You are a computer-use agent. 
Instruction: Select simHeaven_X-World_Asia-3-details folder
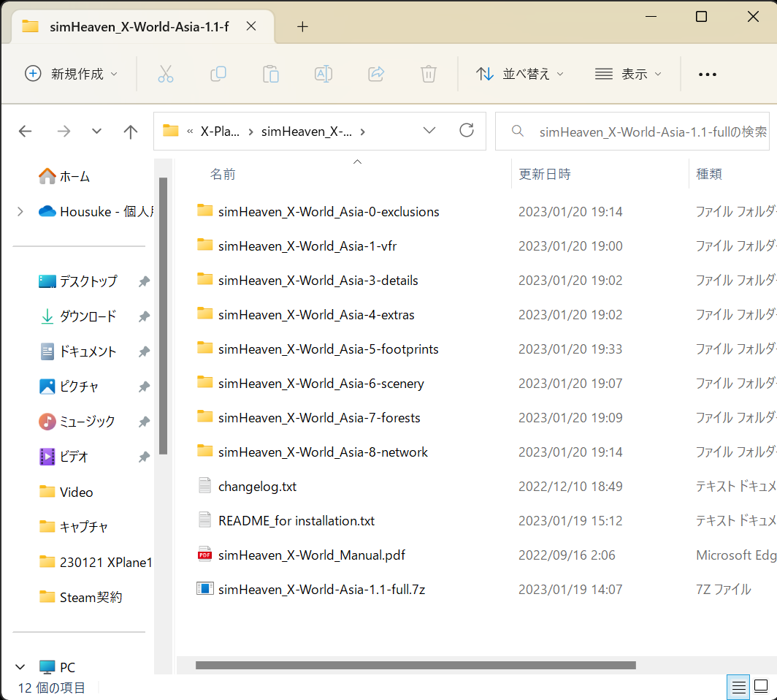coord(318,280)
